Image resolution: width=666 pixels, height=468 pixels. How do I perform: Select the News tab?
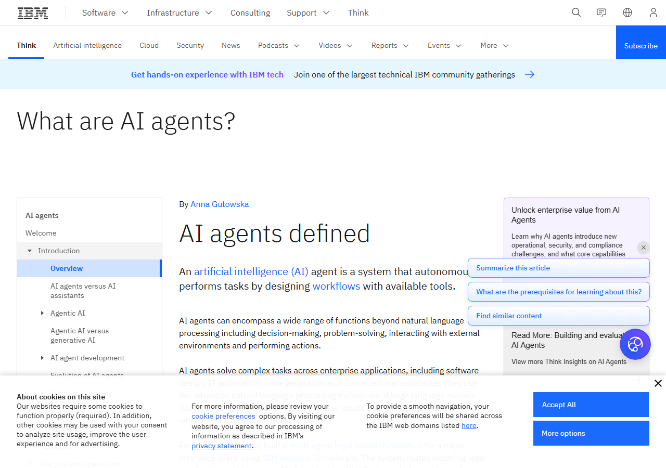pyautogui.click(x=231, y=45)
